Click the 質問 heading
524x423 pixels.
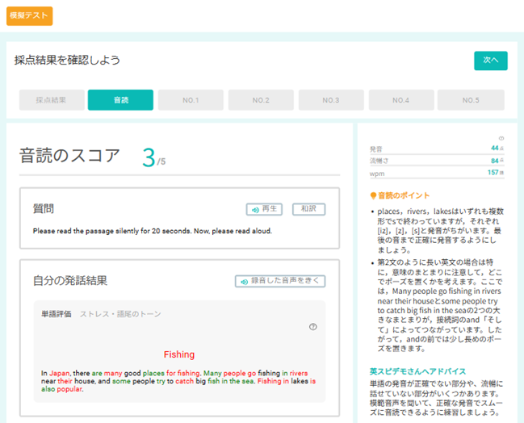click(x=44, y=209)
